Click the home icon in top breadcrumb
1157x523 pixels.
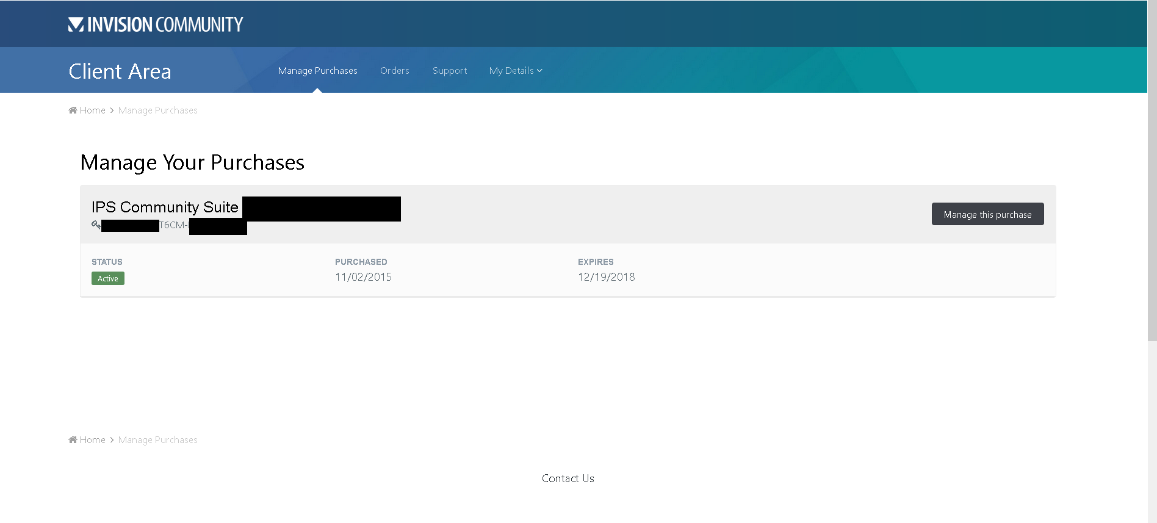(73, 110)
